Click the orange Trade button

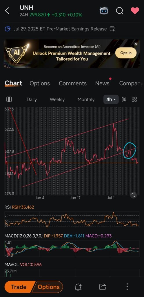pyautogui.click(x=19, y=287)
